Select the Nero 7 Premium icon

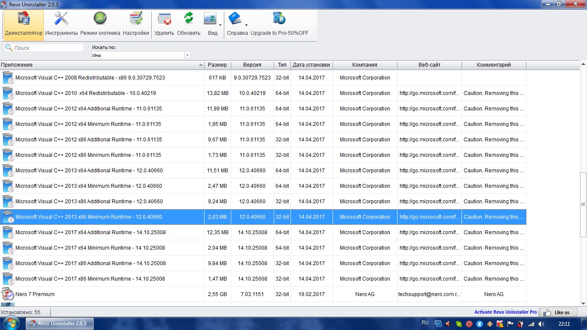click(x=8, y=294)
